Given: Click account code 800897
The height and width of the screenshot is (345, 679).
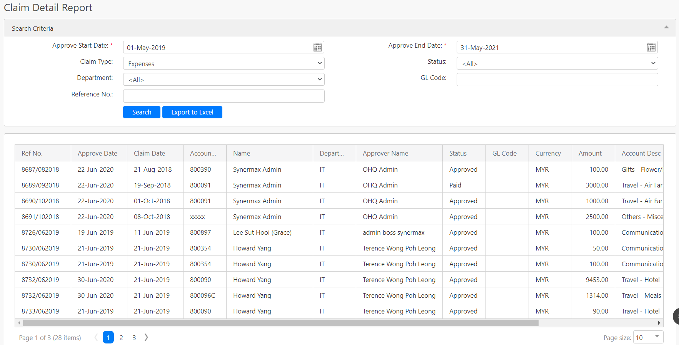Looking at the screenshot, I should 200,232.
